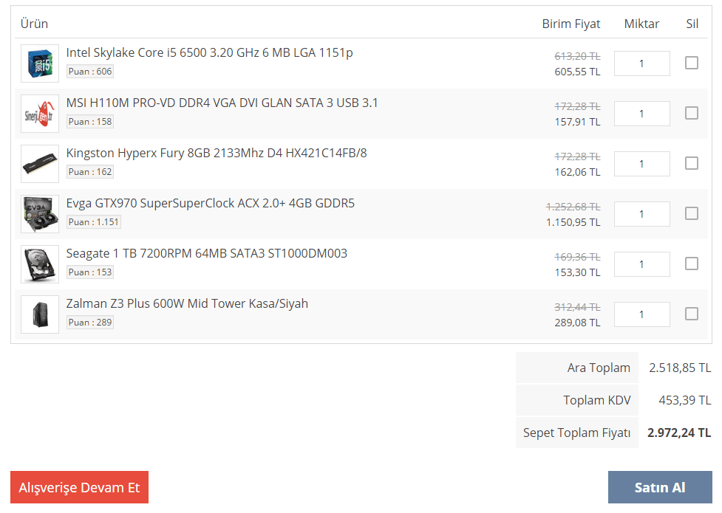The image size is (722, 513).
Task: Click the Sepet Toplam Fiyatı label
Action: [x=576, y=433]
